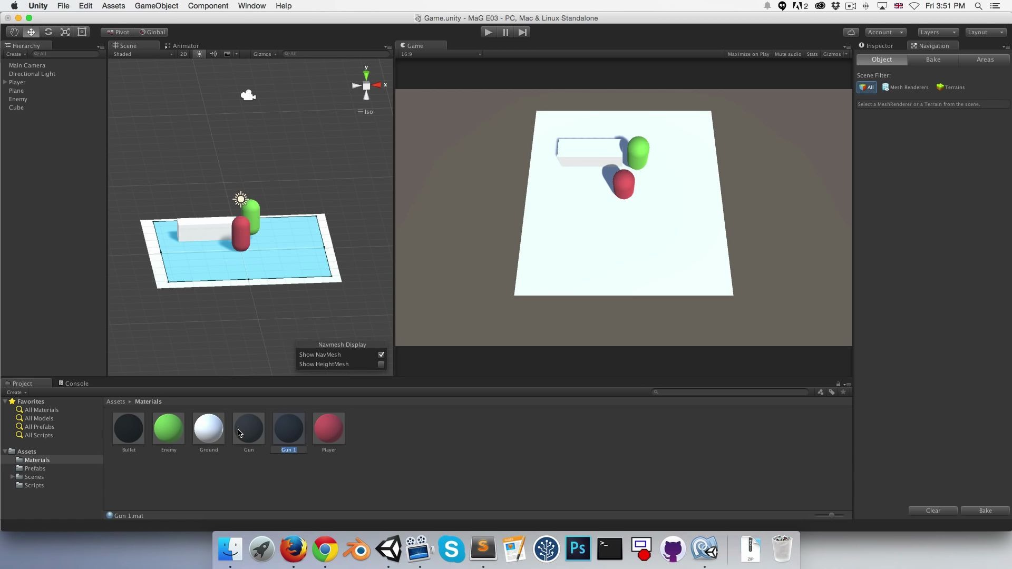Screen dimensions: 1012x569
Task: Select the Enemy object in the Hierarchy
Action: click(18, 99)
